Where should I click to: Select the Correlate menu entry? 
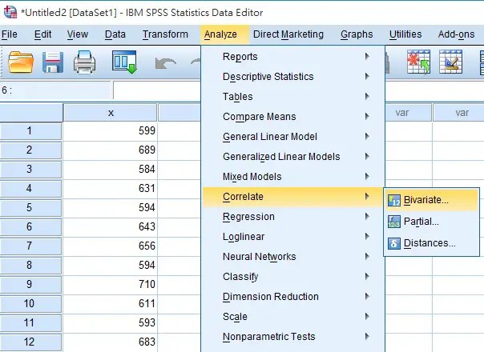tap(292, 197)
